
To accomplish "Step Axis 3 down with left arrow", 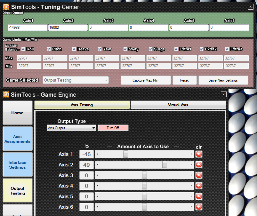I will tap(98, 175).
